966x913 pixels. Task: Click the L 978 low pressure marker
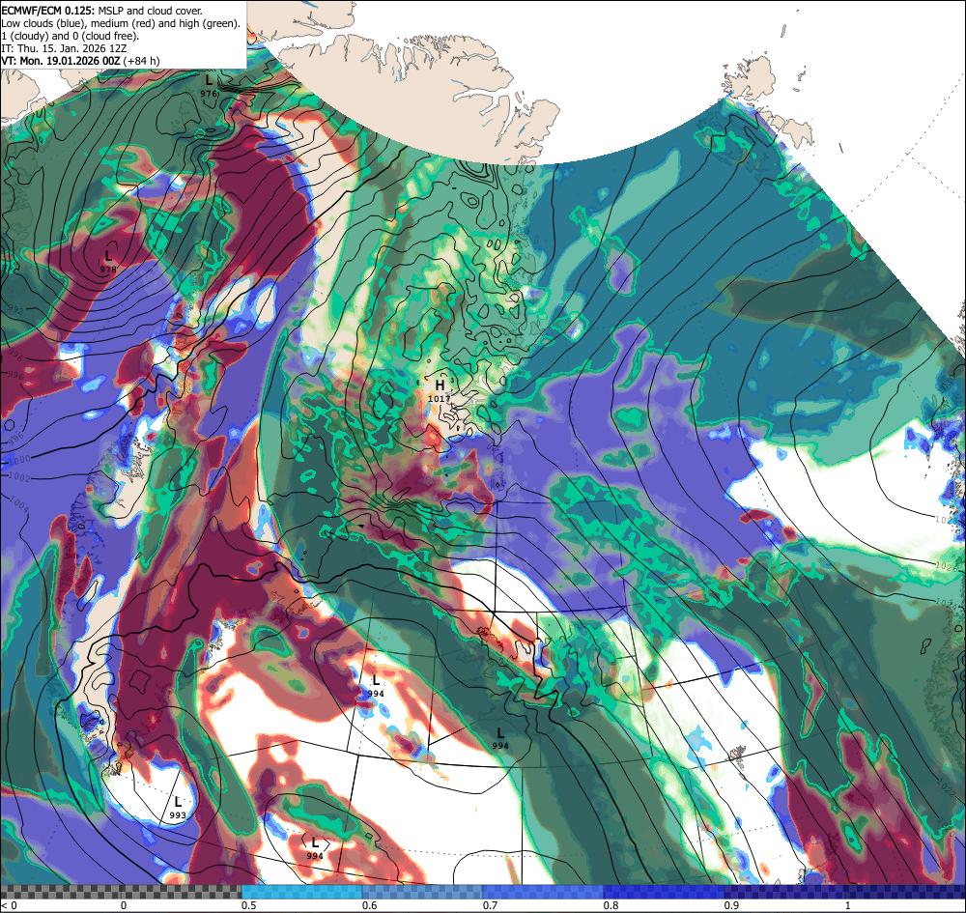[x=108, y=261]
